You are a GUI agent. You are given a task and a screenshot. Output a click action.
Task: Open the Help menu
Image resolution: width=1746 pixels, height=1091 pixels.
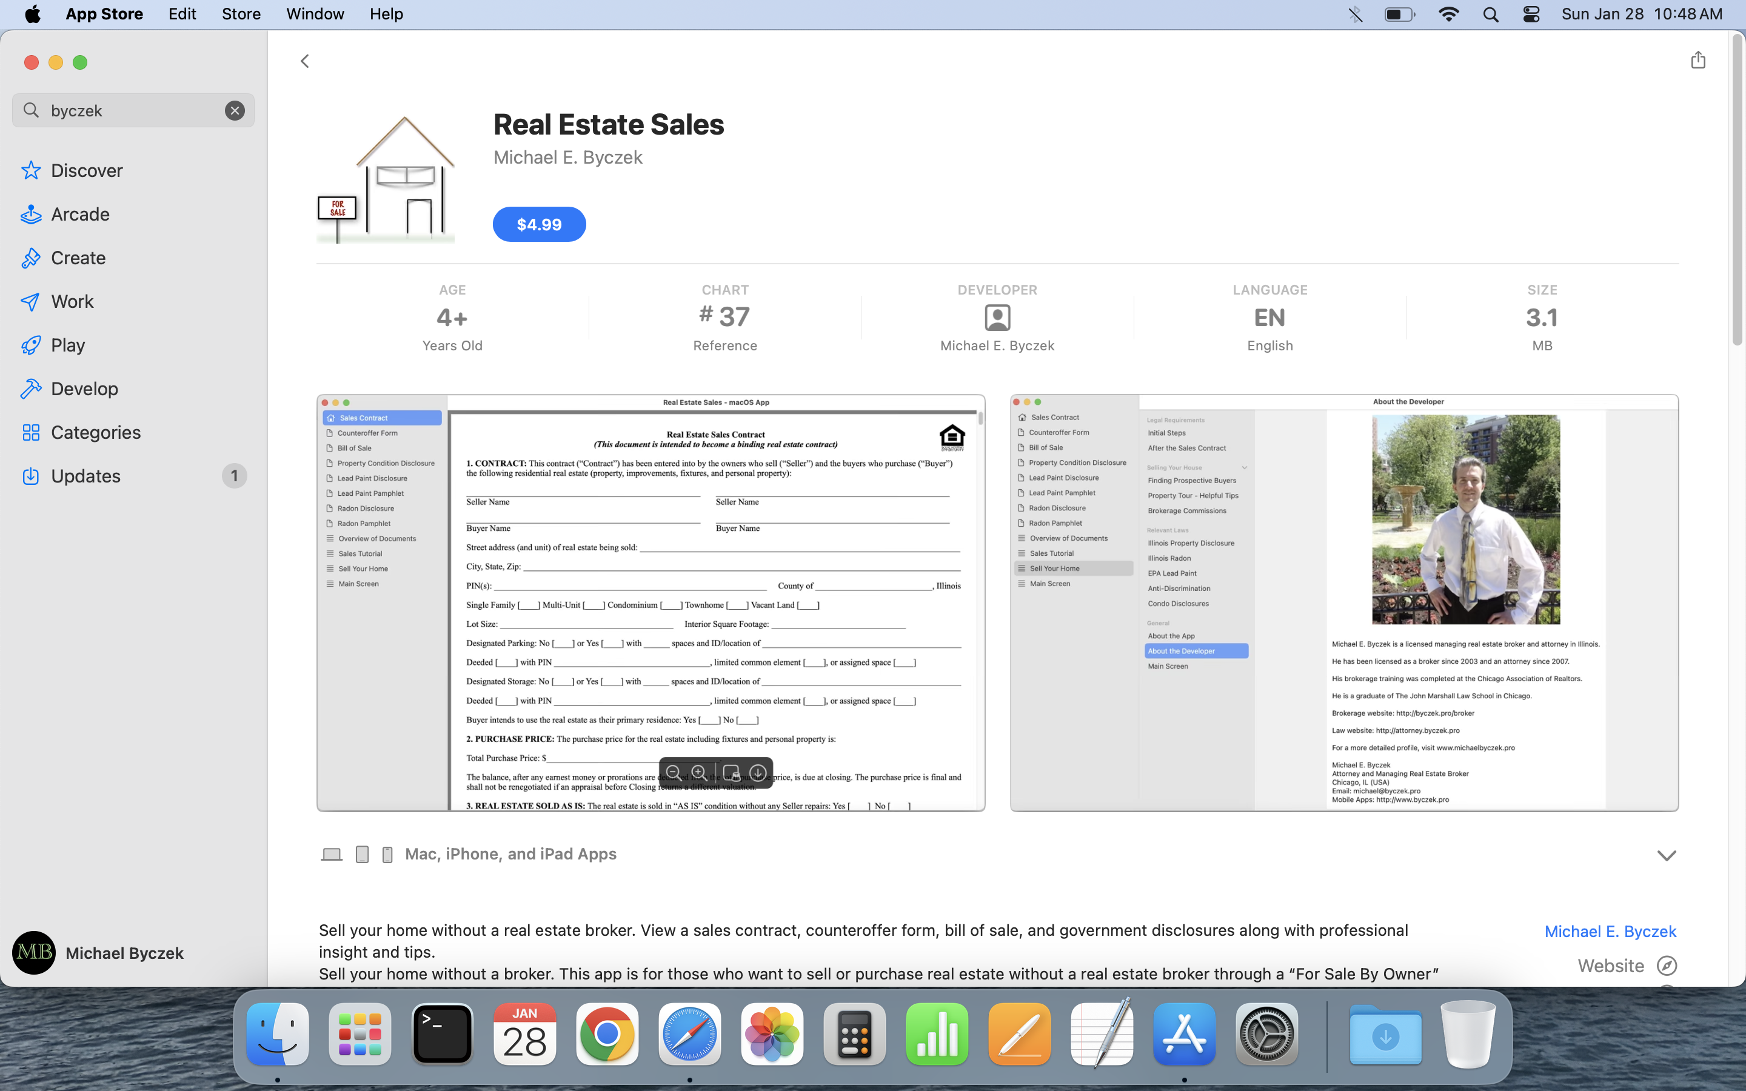tap(386, 14)
